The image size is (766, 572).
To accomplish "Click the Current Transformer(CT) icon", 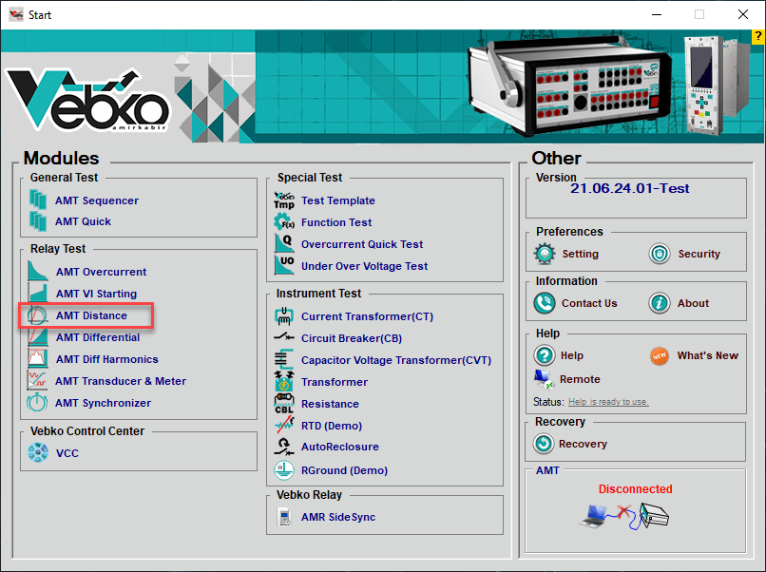I will [x=284, y=316].
